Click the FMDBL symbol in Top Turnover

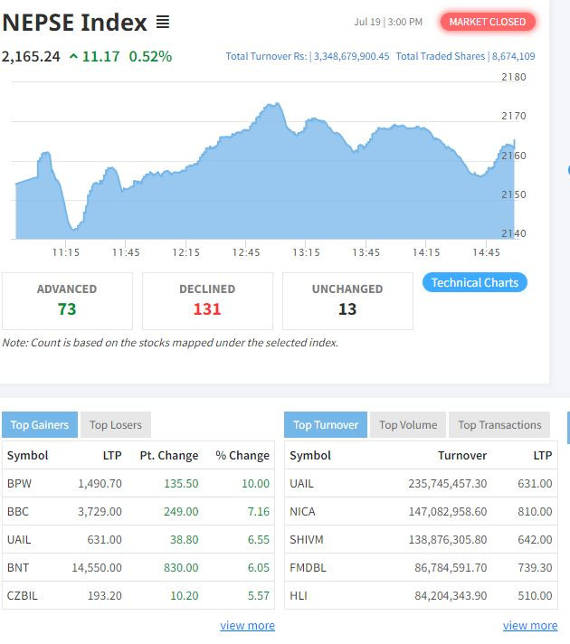tap(308, 568)
